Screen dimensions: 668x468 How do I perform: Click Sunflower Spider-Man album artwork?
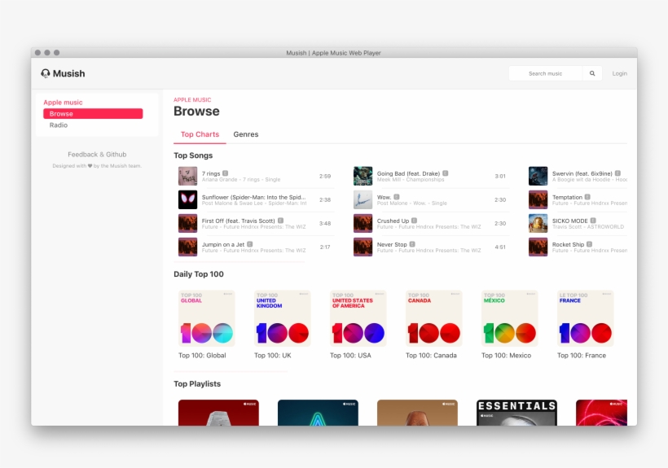[x=188, y=199]
